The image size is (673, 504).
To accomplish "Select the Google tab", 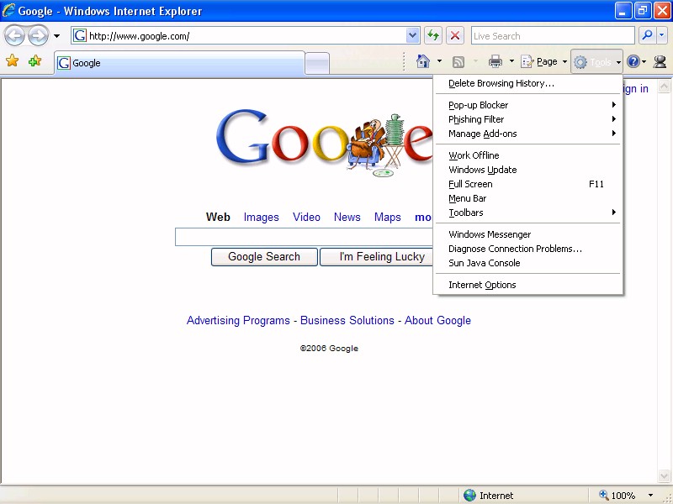I will [x=179, y=63].
